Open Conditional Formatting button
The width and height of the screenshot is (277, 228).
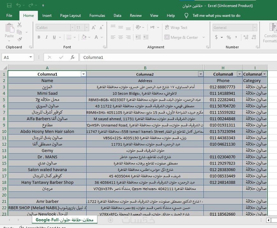coord(271,33)
